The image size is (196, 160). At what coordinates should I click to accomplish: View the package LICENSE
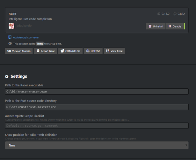point(93,51)
